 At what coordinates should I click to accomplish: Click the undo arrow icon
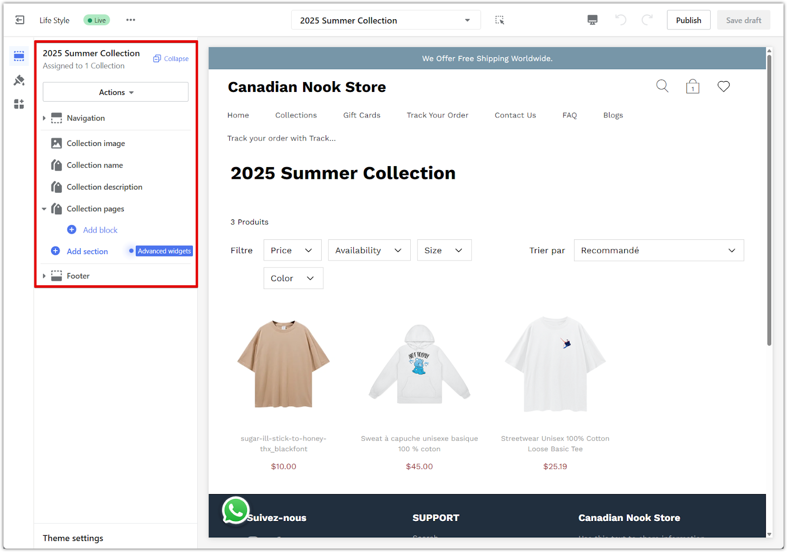point(621,20)
